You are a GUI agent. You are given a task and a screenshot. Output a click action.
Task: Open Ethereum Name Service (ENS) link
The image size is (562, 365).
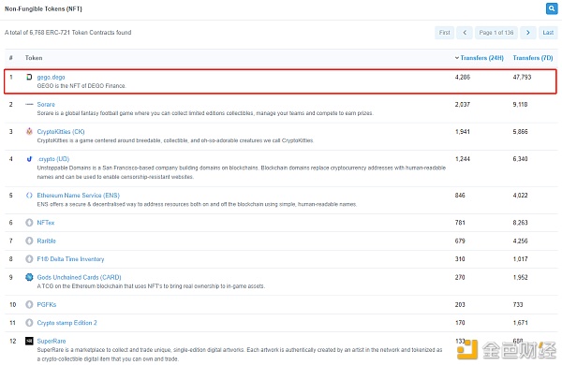coord(78,196)
